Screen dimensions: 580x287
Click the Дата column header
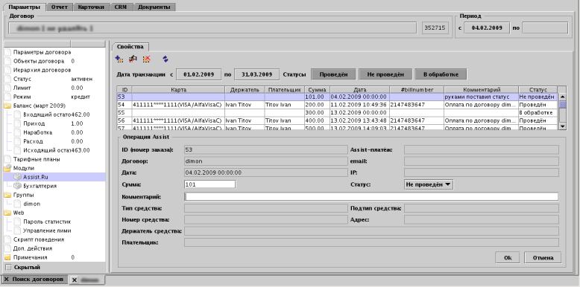click(x=359, y=90)
